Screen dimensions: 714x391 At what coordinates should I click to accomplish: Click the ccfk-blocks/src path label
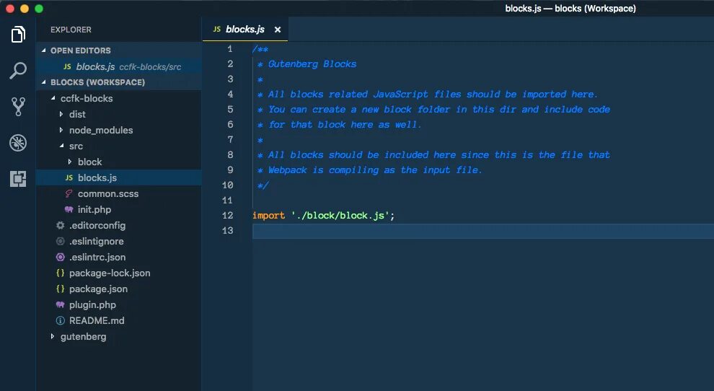pyautogui.click(x=150, y=67)
